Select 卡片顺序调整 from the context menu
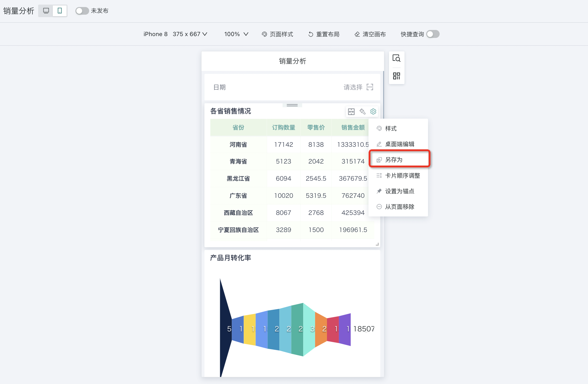The height and width of the screenshot is (384, 588). point(398,175)
